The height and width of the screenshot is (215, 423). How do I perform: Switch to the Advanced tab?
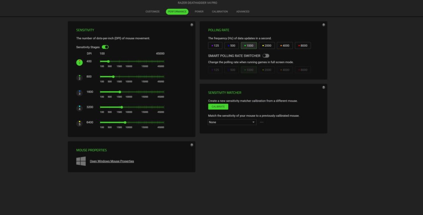pos(243,12)
